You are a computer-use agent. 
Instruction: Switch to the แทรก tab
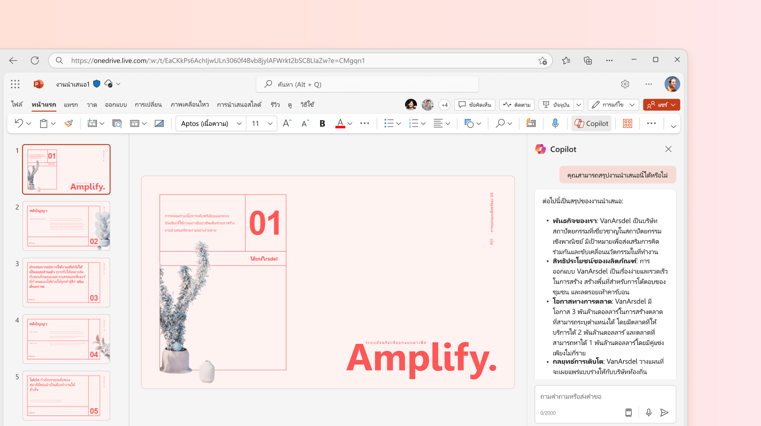click(71, 104)
